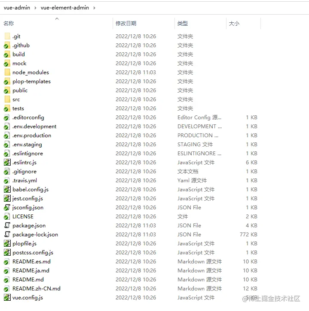
Task: Click the package.json file icon
Action: (7, 226)
